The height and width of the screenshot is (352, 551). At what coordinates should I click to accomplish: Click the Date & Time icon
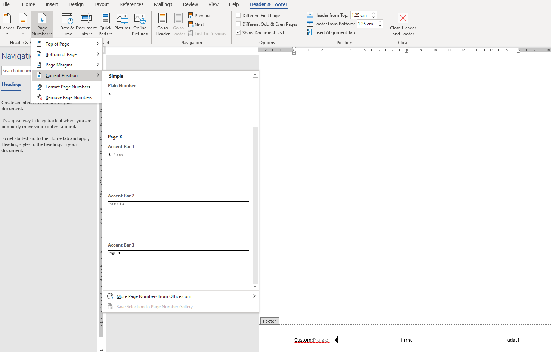click(67, 19)
